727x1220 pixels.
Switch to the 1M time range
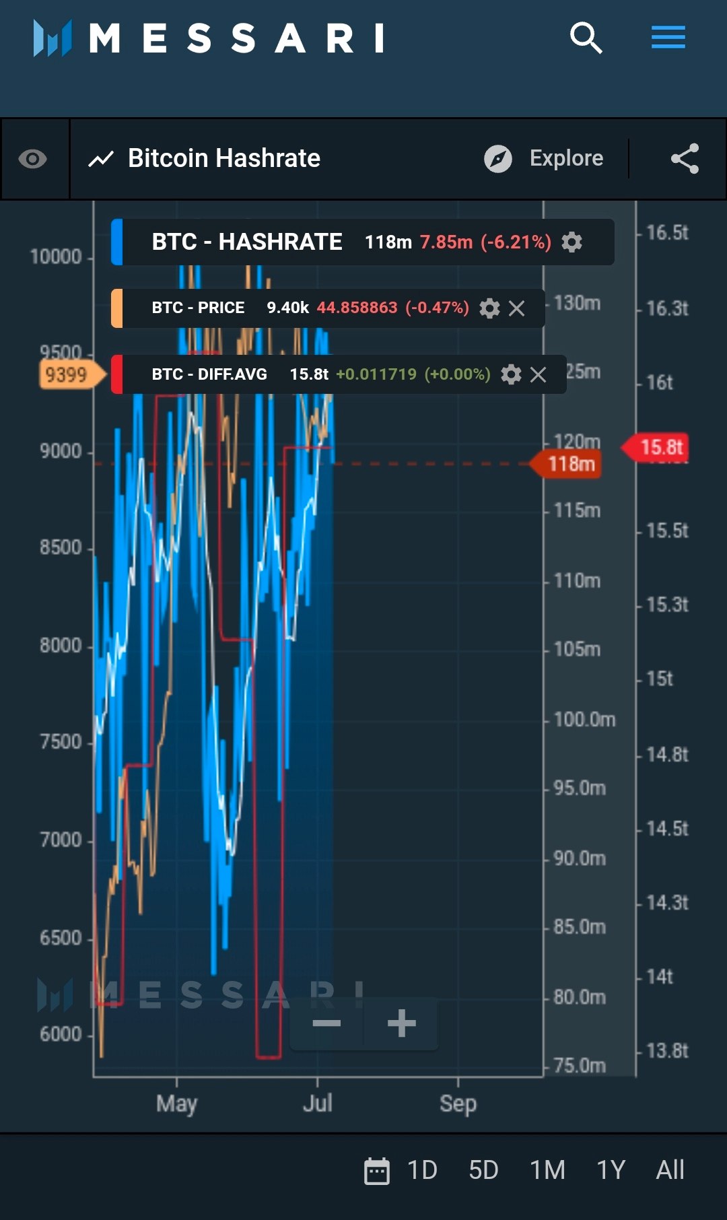pos(547,1170)
